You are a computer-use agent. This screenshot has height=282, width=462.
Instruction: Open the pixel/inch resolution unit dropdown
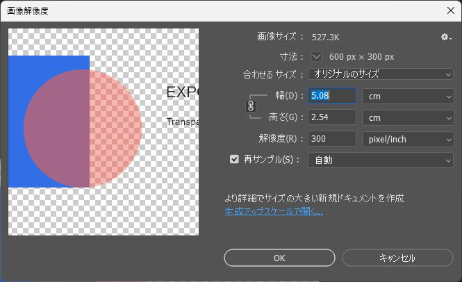408,139
